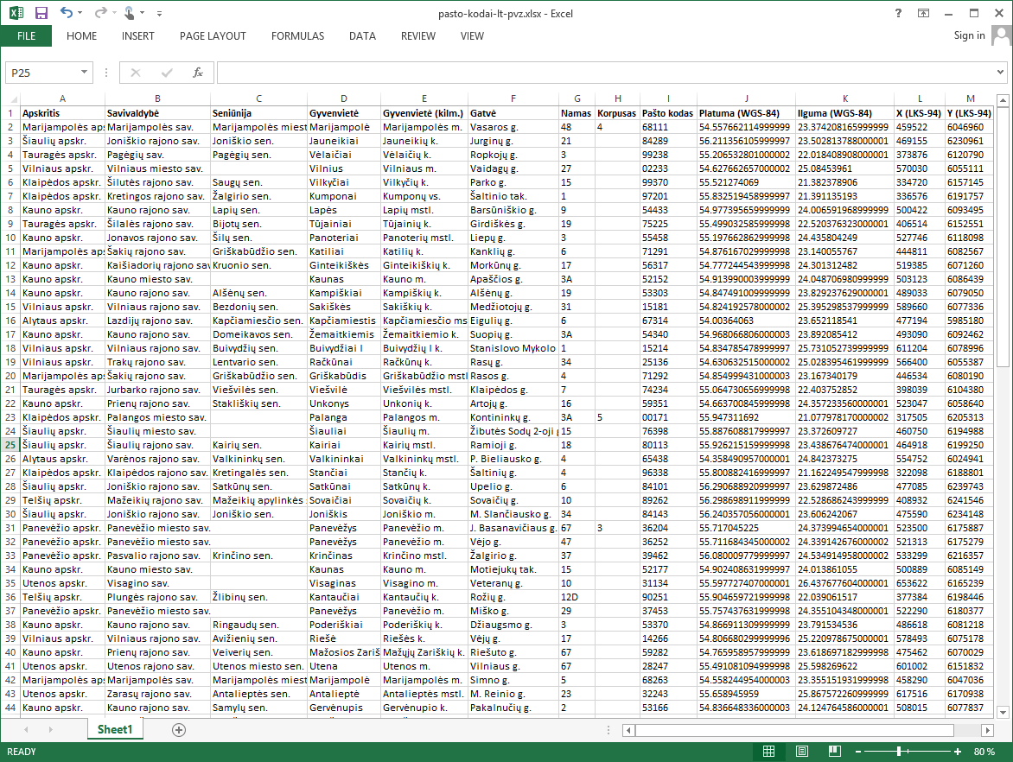Open the PAGE LAYOUT ribbon tab
The width and height of the screenshot is (1013, 762).
[213, 36]
